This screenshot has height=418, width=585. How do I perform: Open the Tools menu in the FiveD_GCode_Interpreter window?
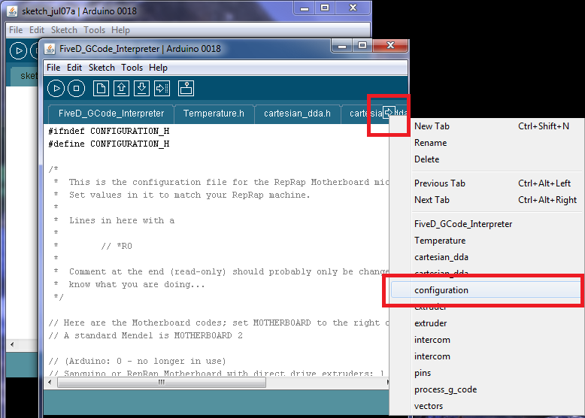pos(132,68)
